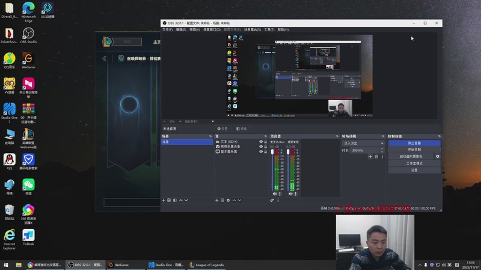
Task: Open transition options three-dot menu
Action: (382, 157)
